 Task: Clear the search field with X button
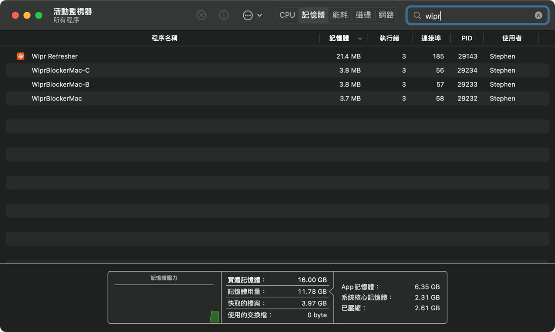click(x=538, y=16)
